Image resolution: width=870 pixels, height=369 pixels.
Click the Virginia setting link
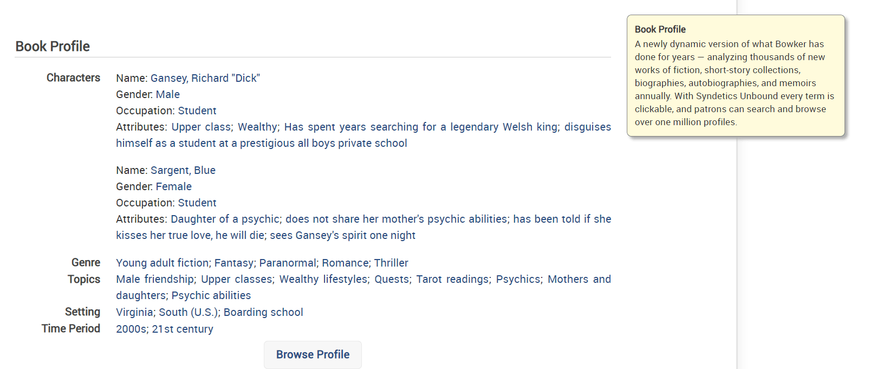click(x=134, y=312)
